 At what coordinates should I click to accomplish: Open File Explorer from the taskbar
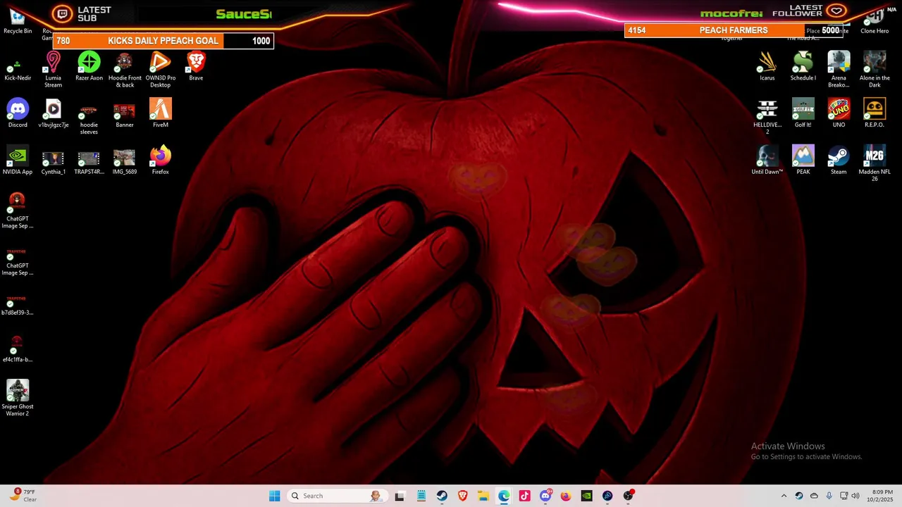483,496
